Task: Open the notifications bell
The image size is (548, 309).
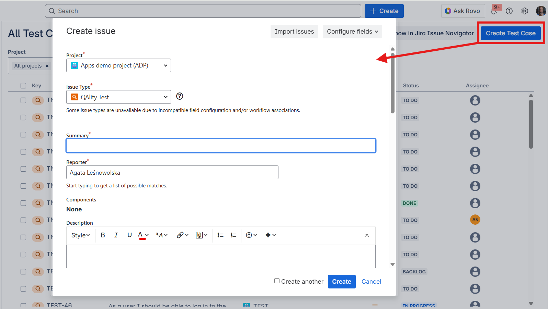Action: 494,11
